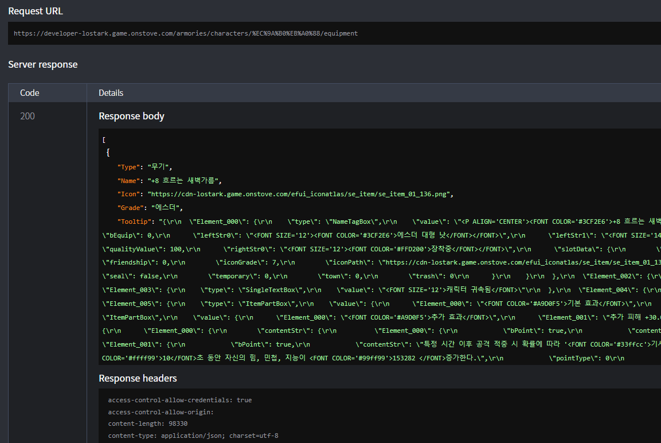The height and width of the screenshot is (443, 661).
Task: Click the "Details" column header
Action: point(111,92)
